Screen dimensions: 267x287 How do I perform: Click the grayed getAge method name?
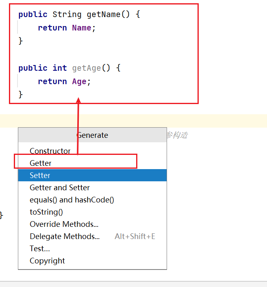[x=87, y=68]
